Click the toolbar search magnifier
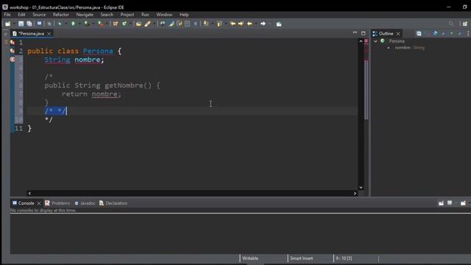Viewport: 471px width, 265px height. pyautogui.click(x=451, y=24)
